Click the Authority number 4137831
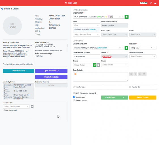This screenshot has height=145, width=159. [x=52, y=28]
